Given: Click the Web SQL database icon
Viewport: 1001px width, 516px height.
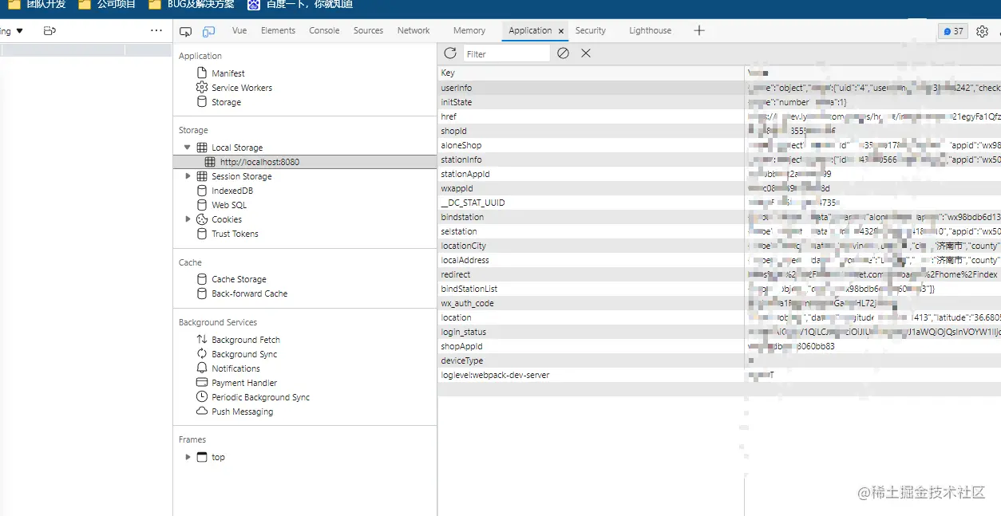Looking at the screenshot, I should coord(202,204).
